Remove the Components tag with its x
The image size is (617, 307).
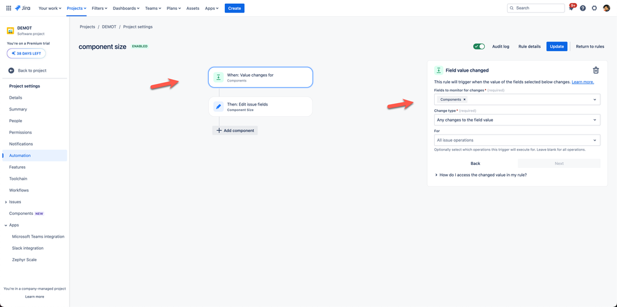[x=464, y=99]
